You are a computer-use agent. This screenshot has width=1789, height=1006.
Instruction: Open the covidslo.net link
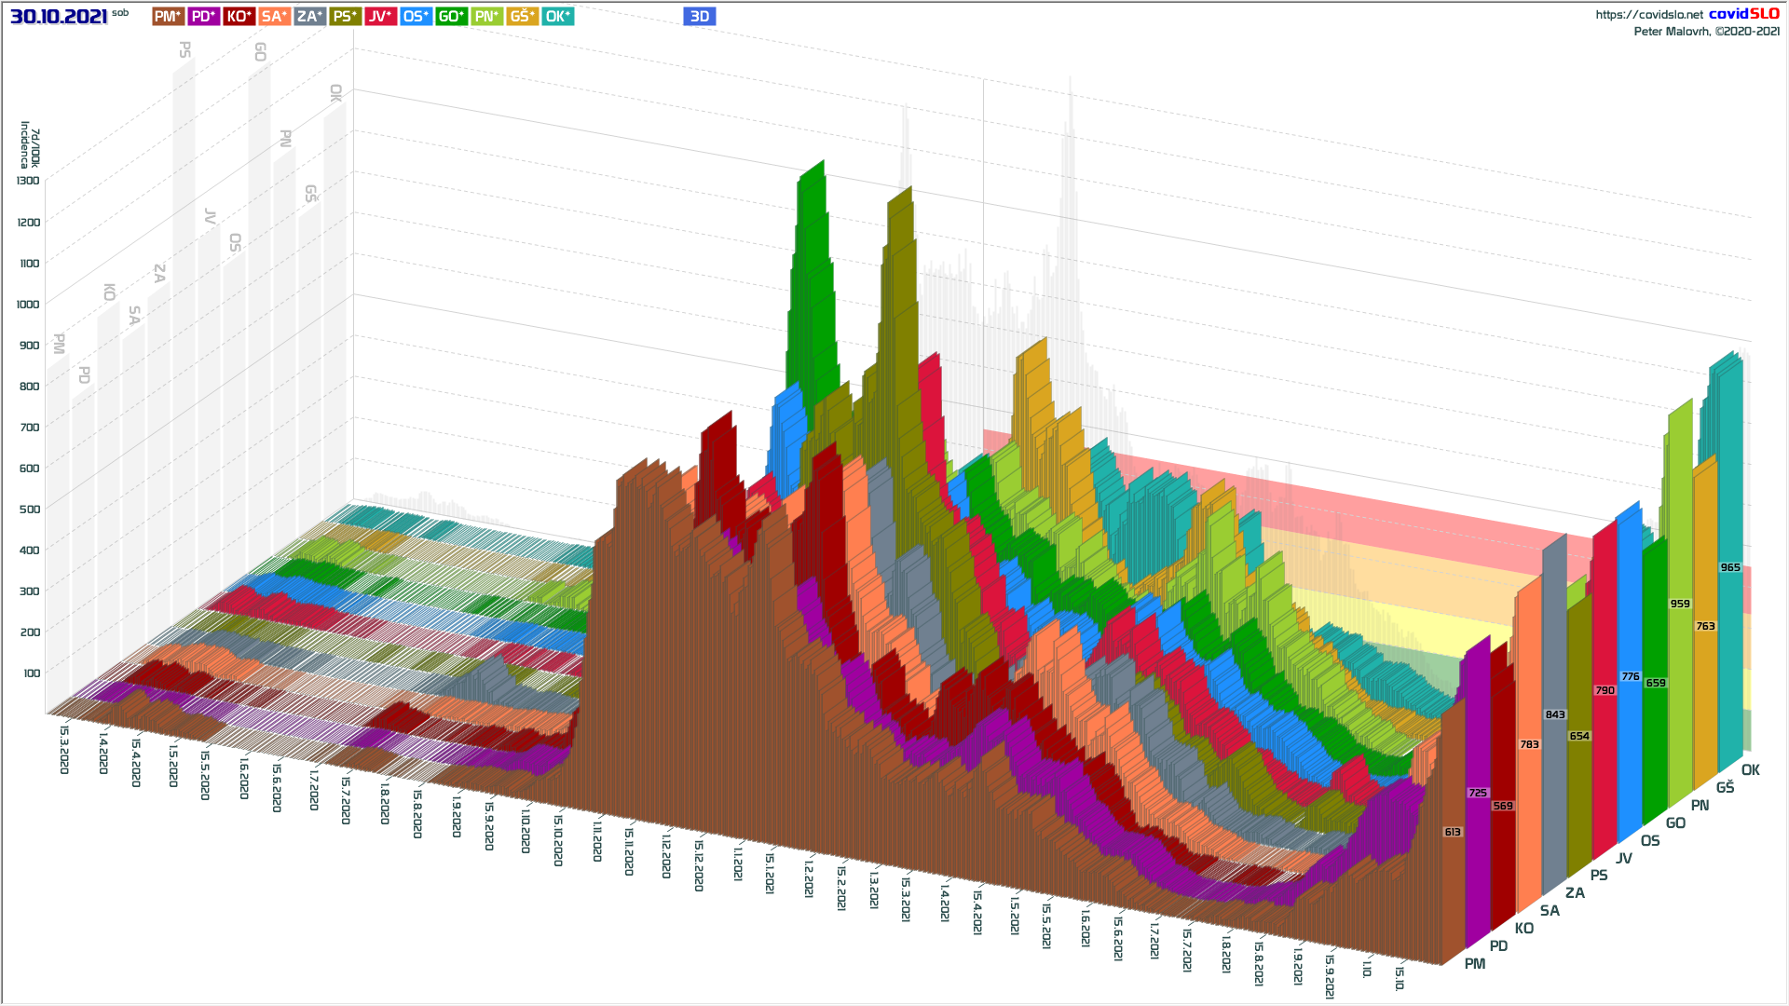click(1648, 14)
